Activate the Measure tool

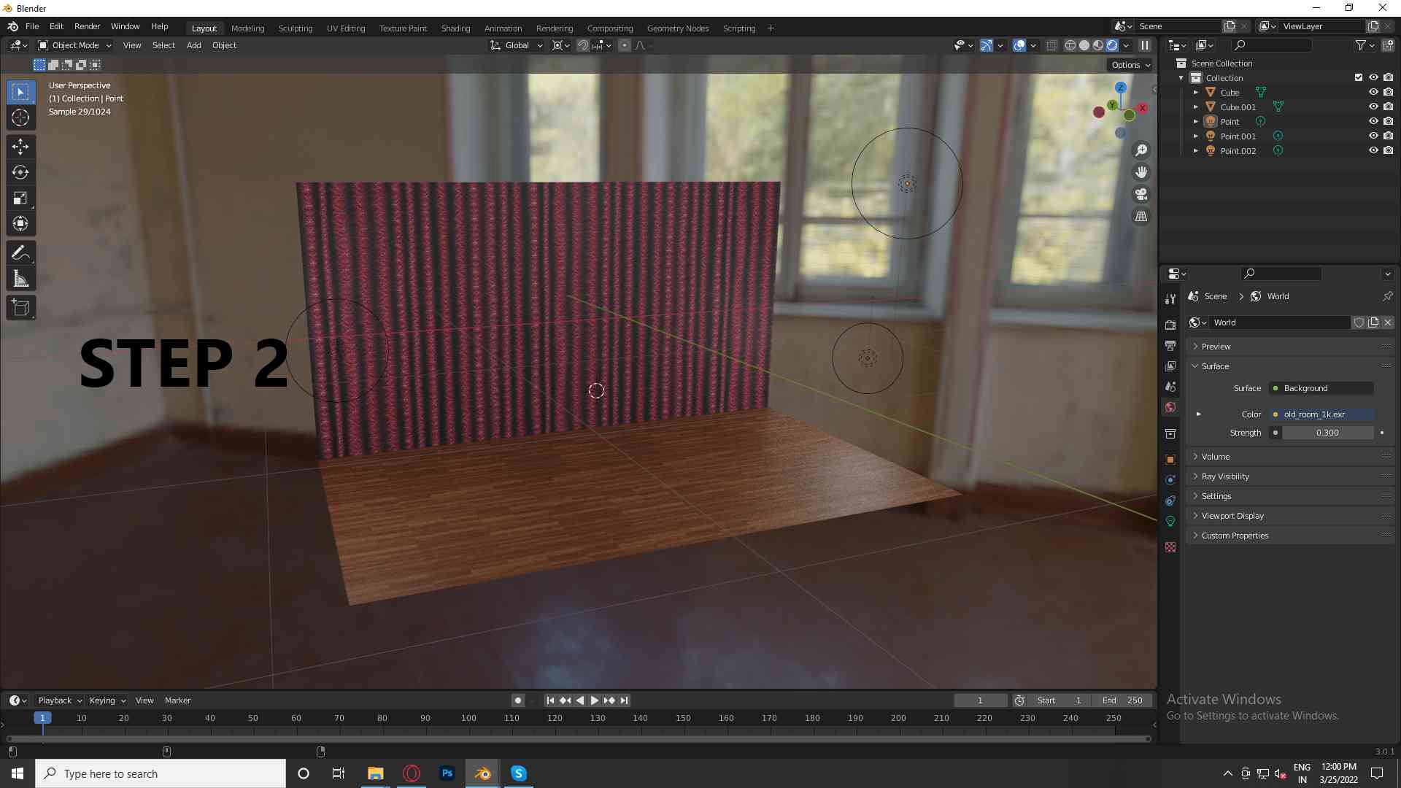[20, 278]
